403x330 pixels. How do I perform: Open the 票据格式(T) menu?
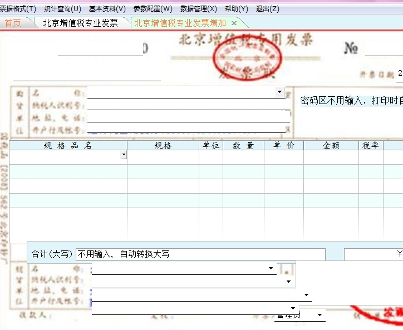(18, 9)
